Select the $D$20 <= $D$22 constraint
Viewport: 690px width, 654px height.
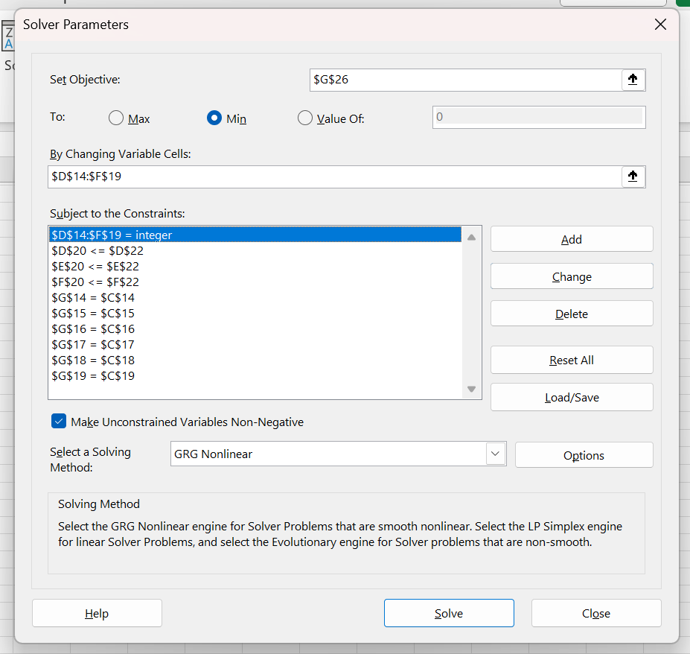click(x=255, y=250)
